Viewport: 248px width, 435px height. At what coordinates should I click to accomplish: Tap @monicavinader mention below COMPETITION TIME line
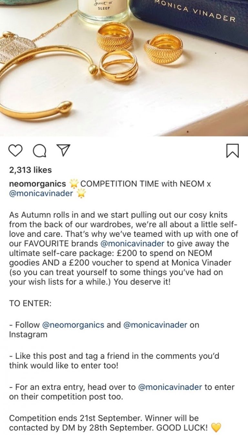coord(41,194)
